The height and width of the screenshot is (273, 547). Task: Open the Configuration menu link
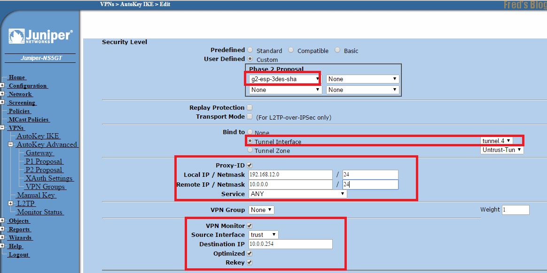pyautogui.click(x=28, y=86)
